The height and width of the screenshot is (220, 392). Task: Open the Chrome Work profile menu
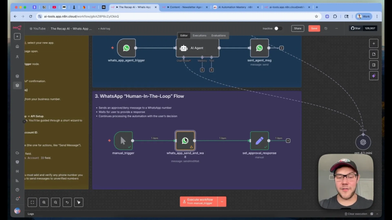[364, 17]
